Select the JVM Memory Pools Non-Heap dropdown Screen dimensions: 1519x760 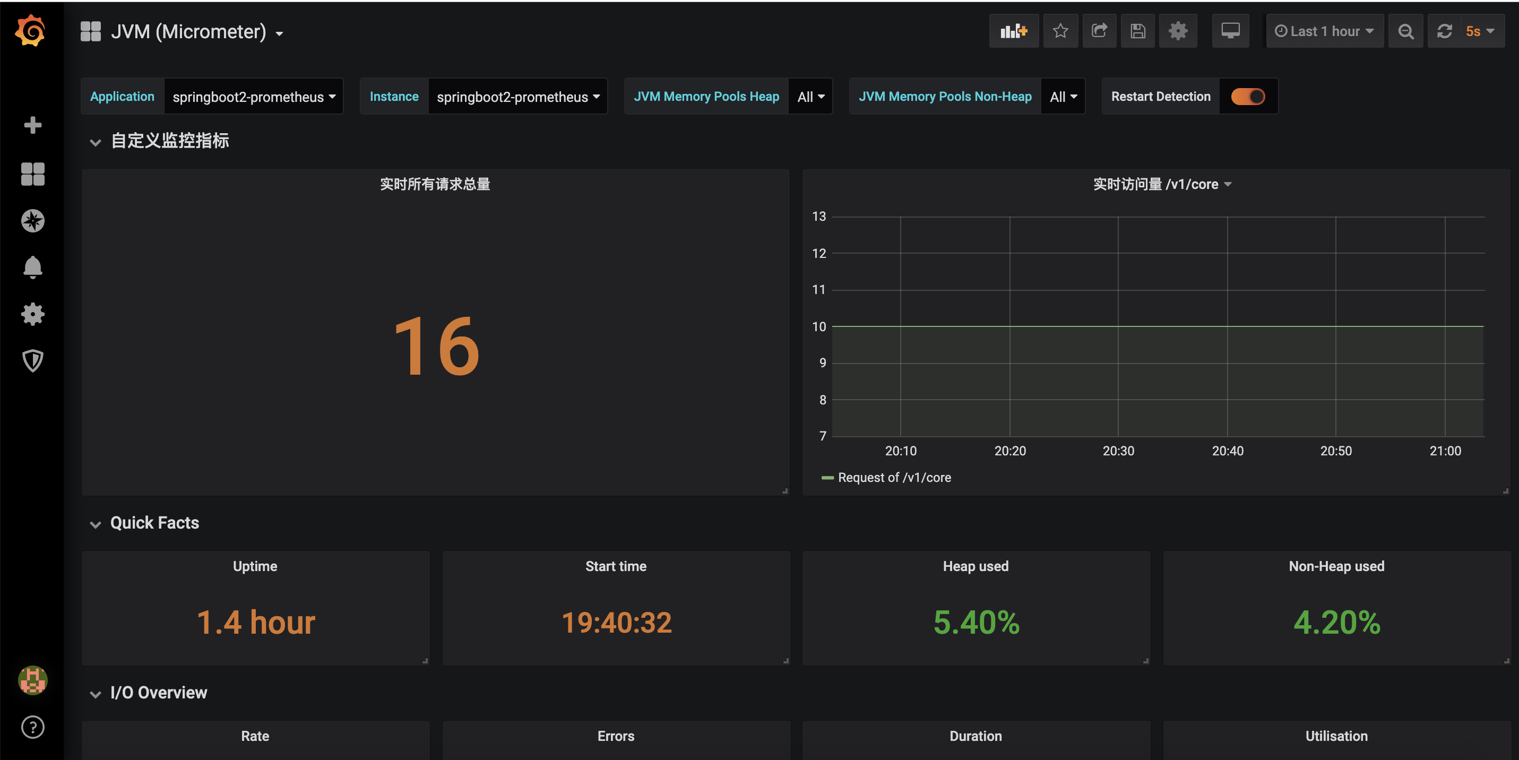[1064, 96]
